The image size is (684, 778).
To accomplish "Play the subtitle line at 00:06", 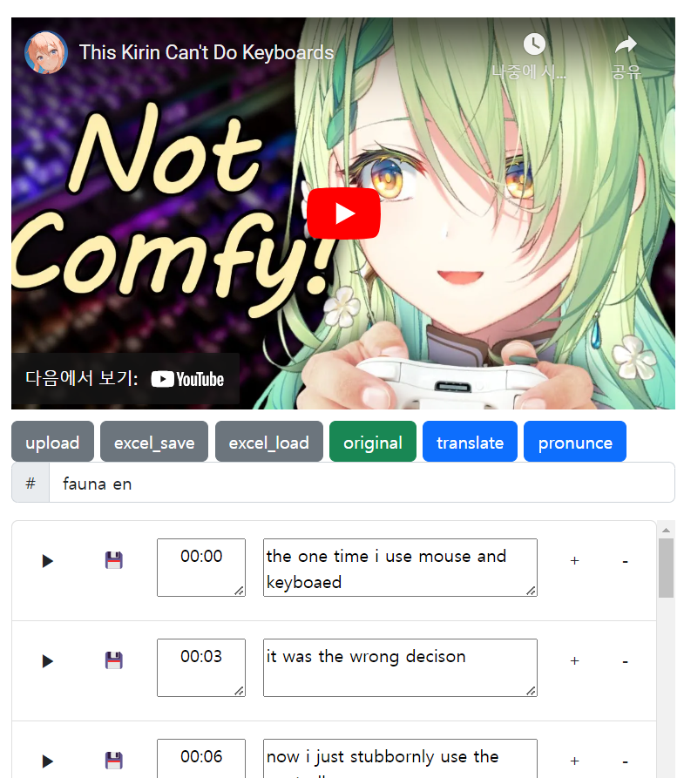I will coord(47,761).
